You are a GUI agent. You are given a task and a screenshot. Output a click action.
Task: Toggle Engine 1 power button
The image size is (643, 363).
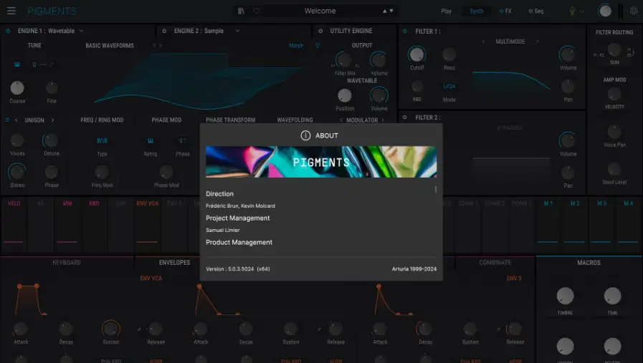click(8, 31)
